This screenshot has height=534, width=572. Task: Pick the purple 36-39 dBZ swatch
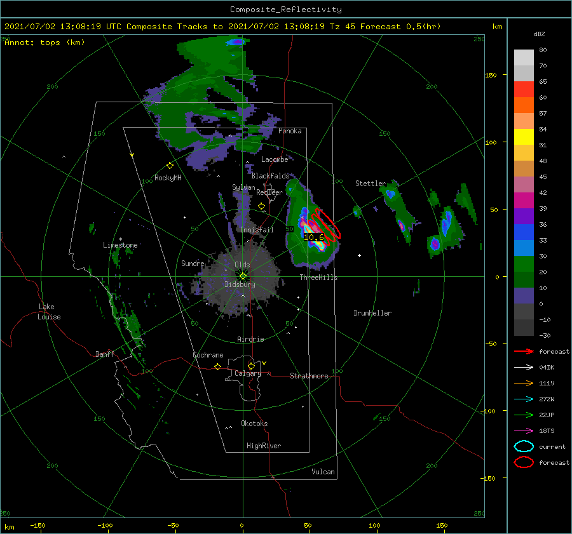[x=524, y=216]
